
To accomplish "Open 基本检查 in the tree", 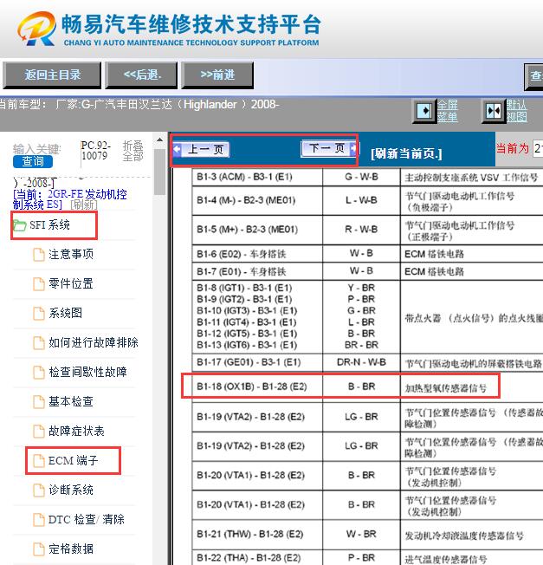I will click(x=71, y=401).
